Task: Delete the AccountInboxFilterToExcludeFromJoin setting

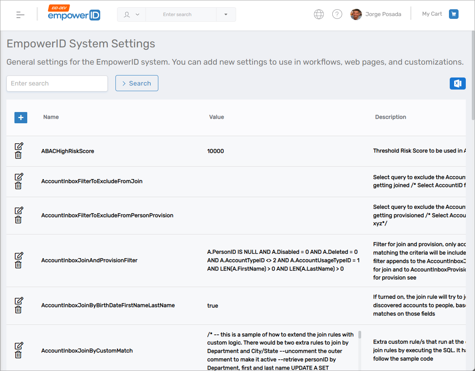Action: coord(18,185)
